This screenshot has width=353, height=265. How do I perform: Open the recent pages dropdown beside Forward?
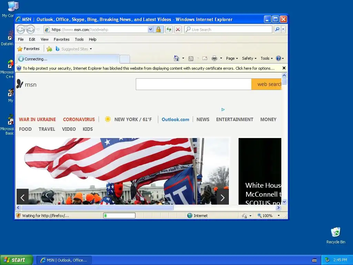click(38, 30)
